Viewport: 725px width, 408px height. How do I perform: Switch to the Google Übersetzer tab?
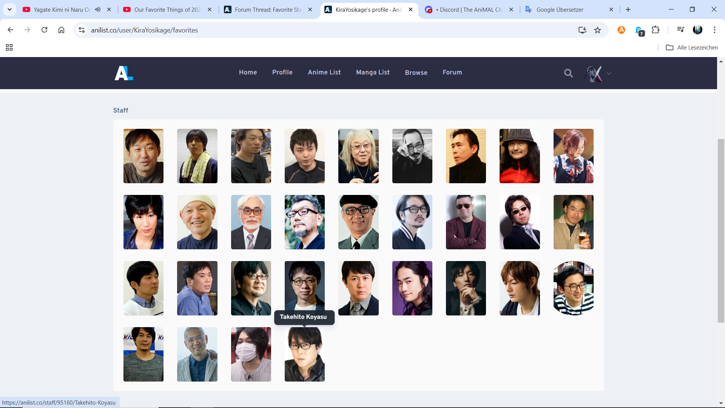559,9
